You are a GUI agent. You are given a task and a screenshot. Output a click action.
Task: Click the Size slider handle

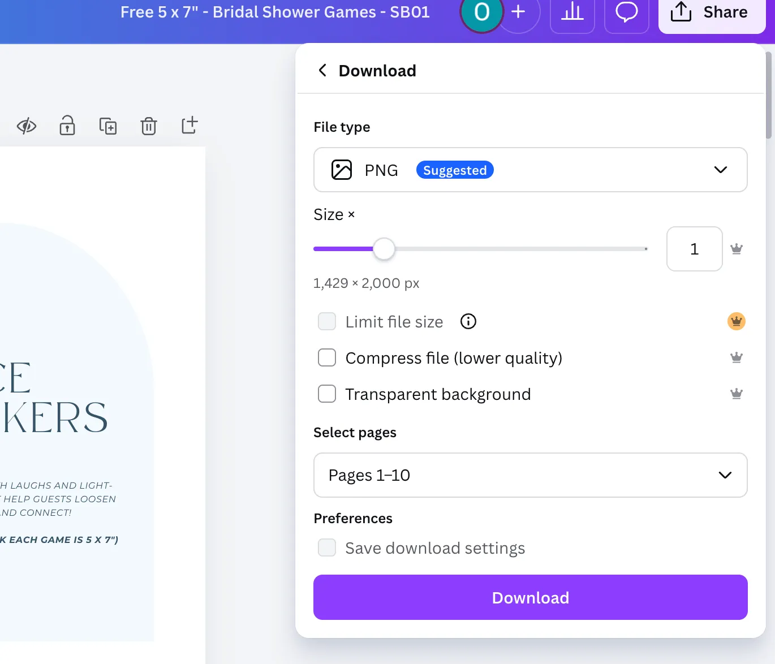pos(384,249)
